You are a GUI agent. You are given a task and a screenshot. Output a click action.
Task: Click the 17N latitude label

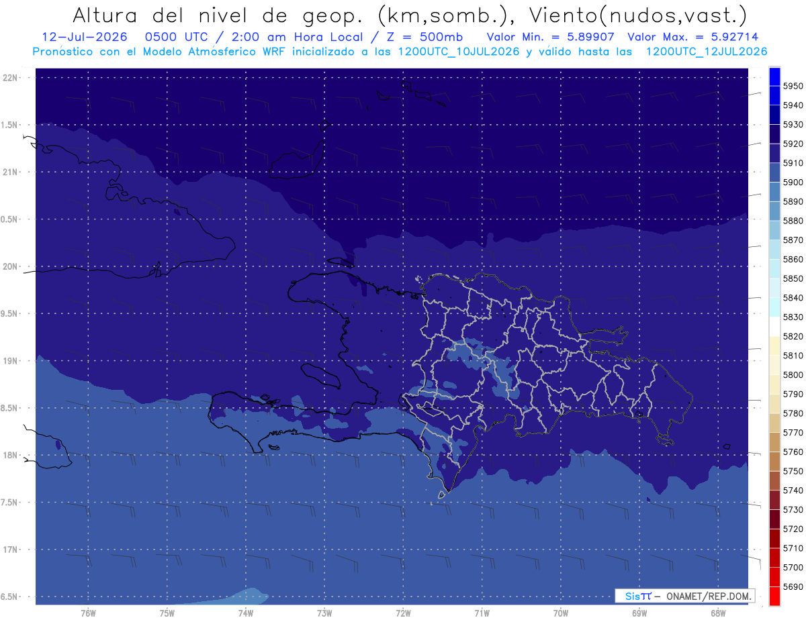click(x=9, y=550)
